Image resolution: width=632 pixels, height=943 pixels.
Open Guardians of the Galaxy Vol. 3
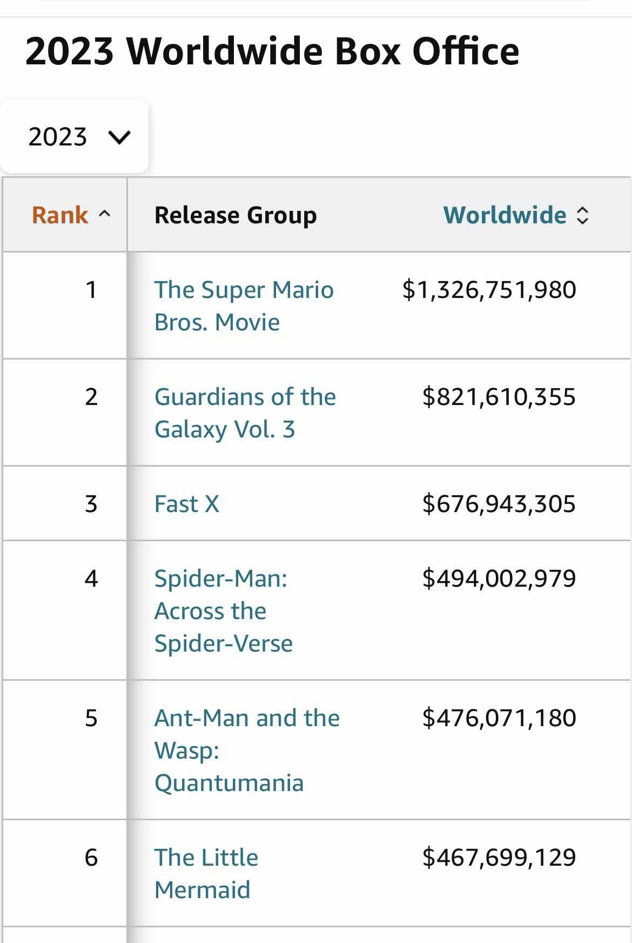[x=245, y=413]
